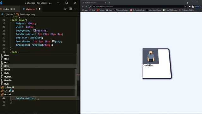Run the file with the play icon
The width and height of the screenshot is (202, 114).
click(x=65, y=9)
